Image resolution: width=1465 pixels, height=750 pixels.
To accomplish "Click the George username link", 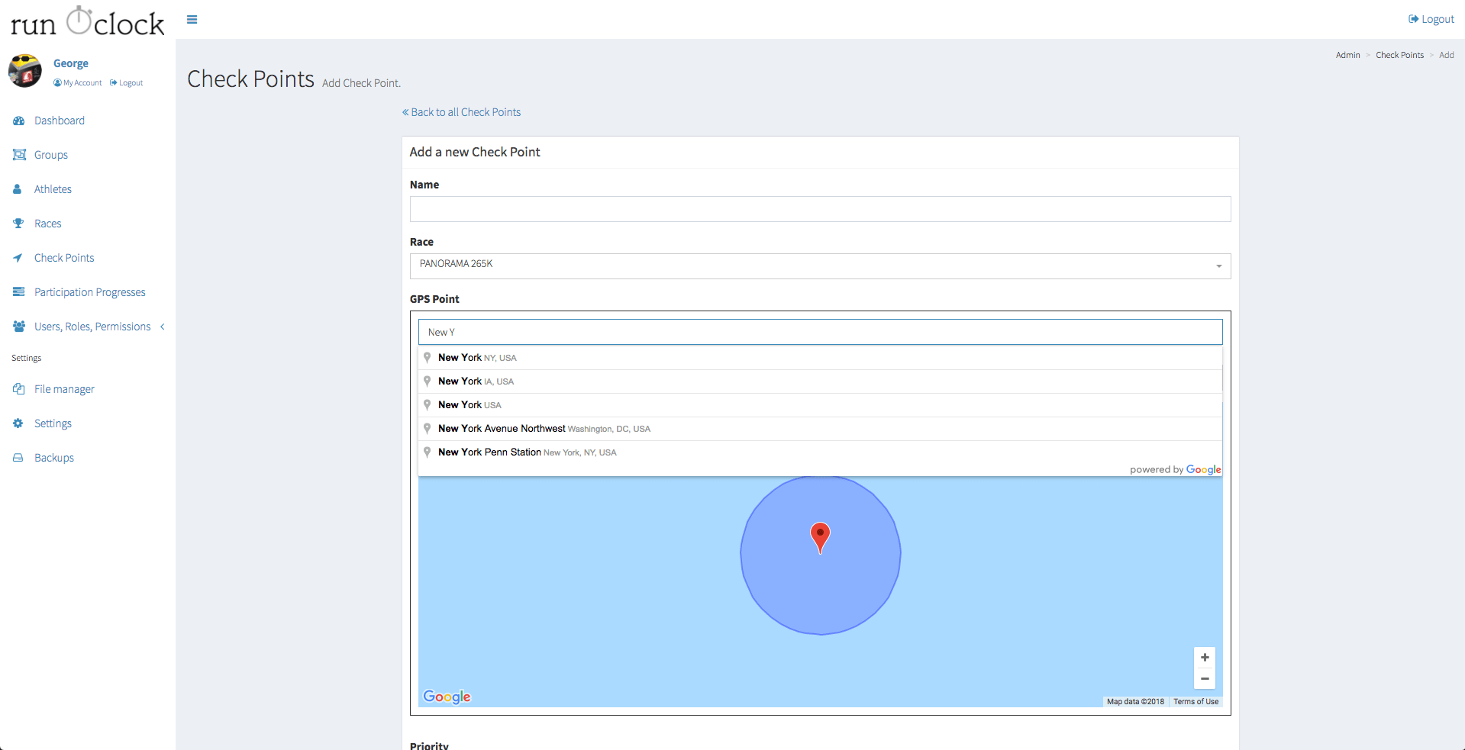I will click(71, 63).
